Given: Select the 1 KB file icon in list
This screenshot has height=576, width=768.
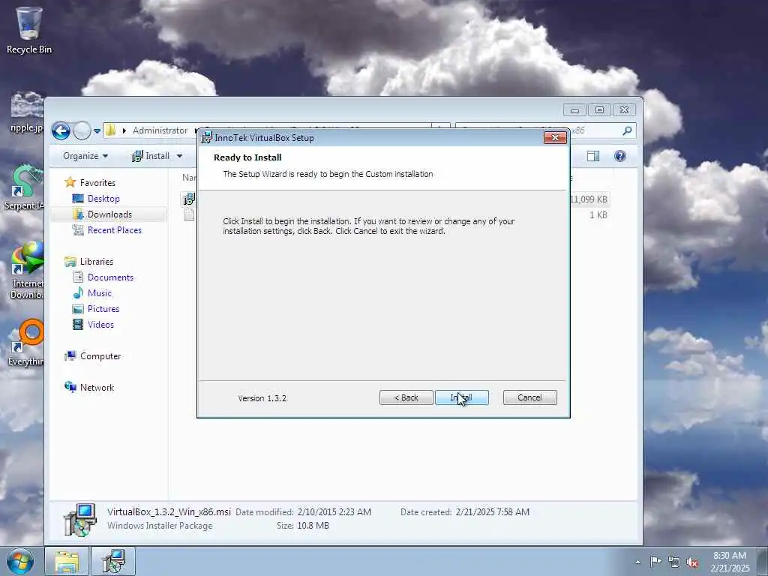Looking at the screenshot, I should tap(190, 214).
